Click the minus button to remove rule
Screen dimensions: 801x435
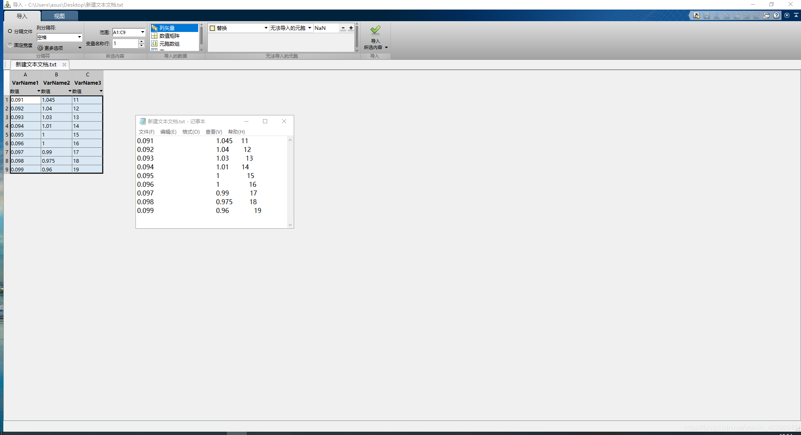[x=343, y=28]
